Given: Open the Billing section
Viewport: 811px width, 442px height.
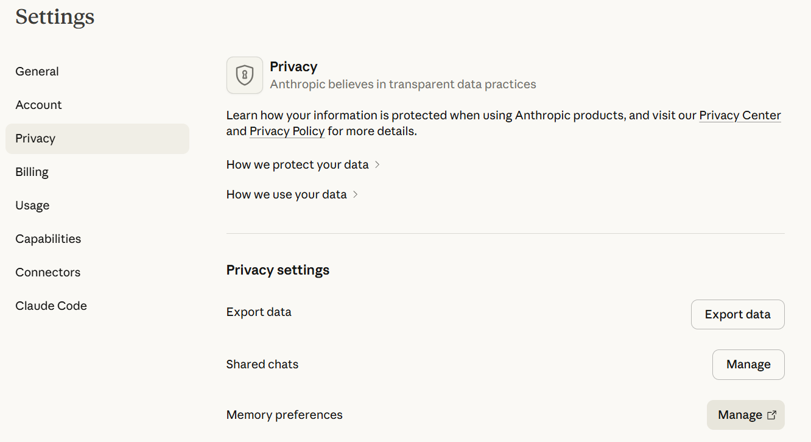Looking at the screenshot, I should click(32, 172).
